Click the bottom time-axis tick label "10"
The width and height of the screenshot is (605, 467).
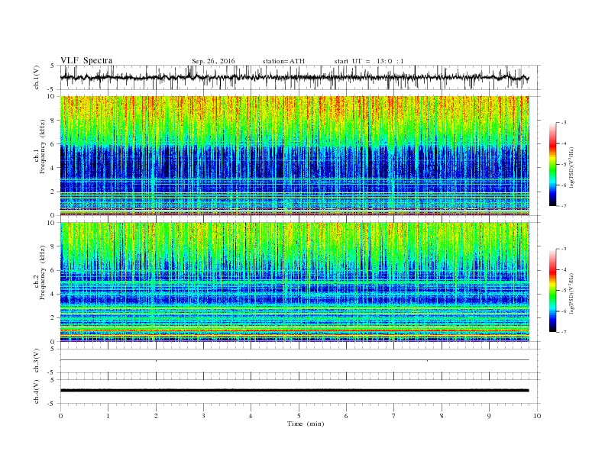537,416
